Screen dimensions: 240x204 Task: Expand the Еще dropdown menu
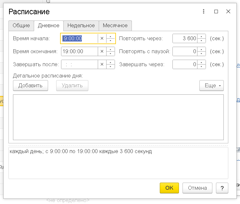[212, 86]
